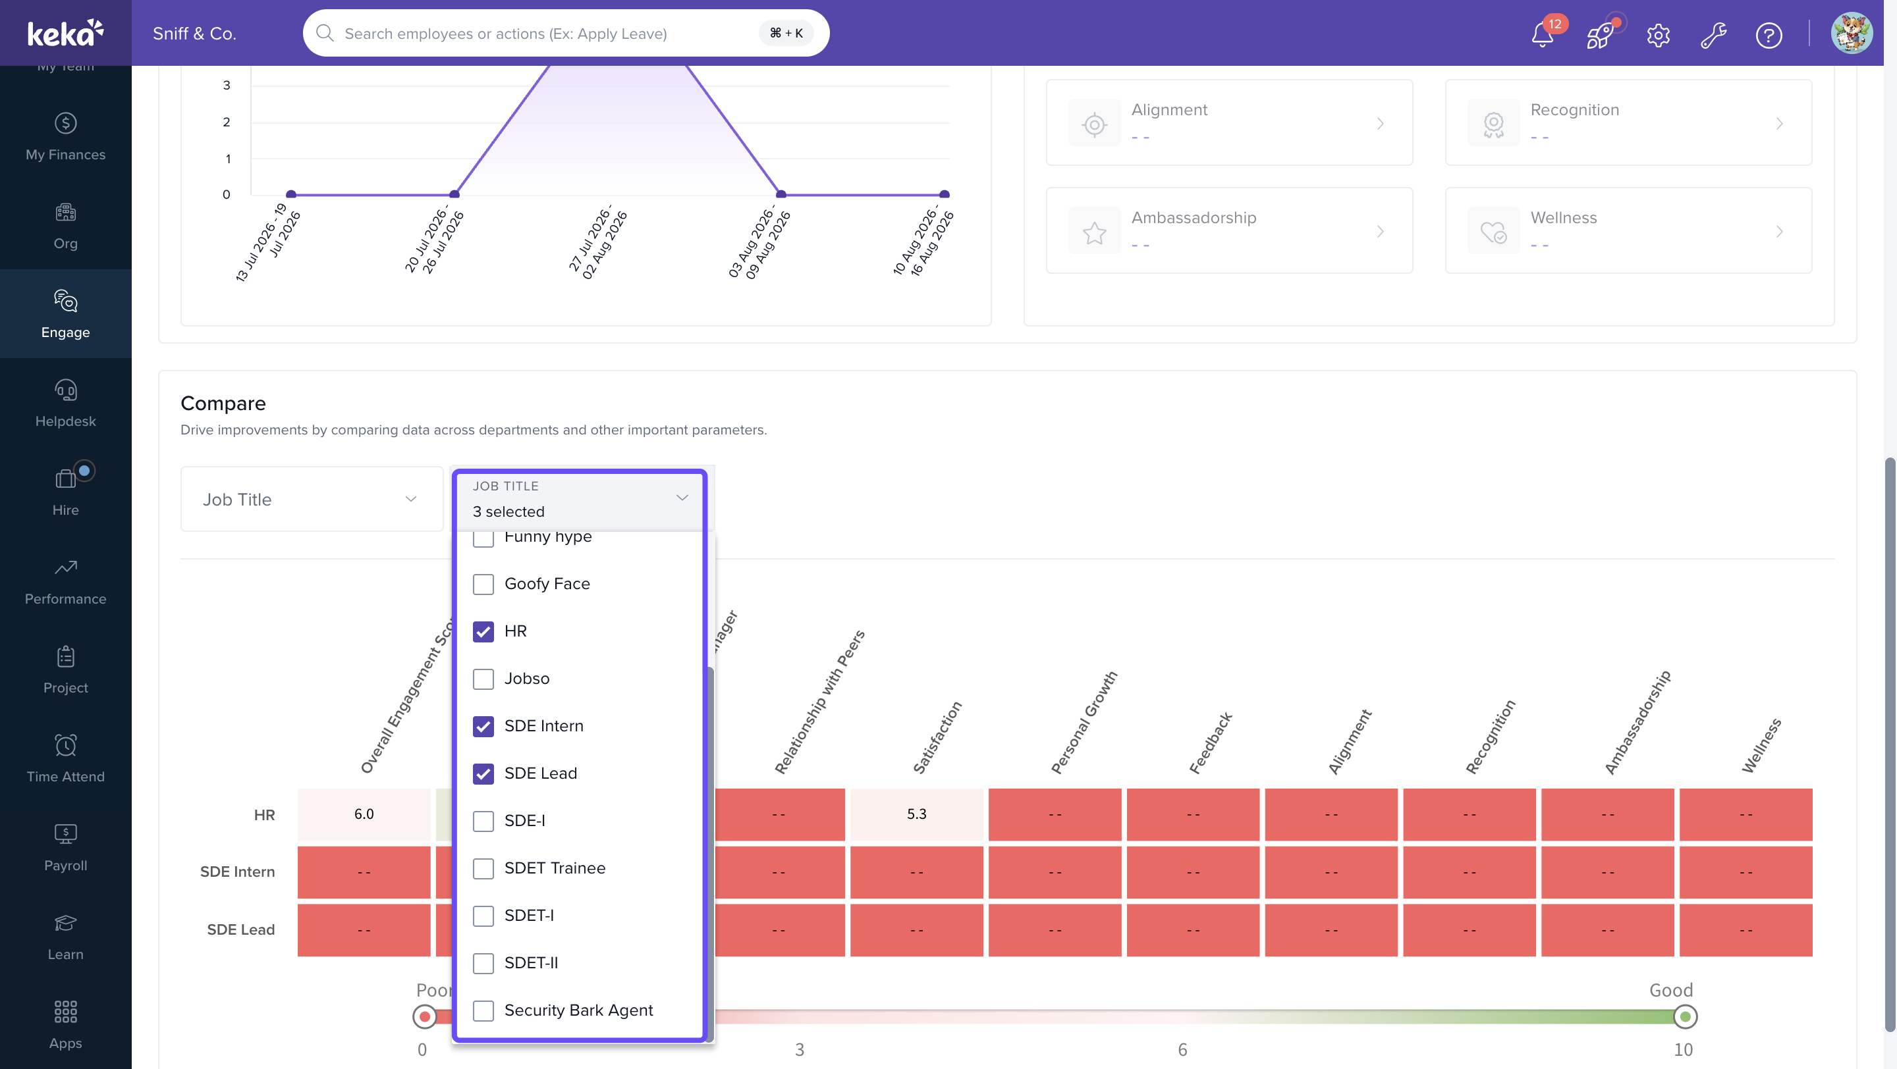Open the Alignment driver card

[x=1229, y=122]
